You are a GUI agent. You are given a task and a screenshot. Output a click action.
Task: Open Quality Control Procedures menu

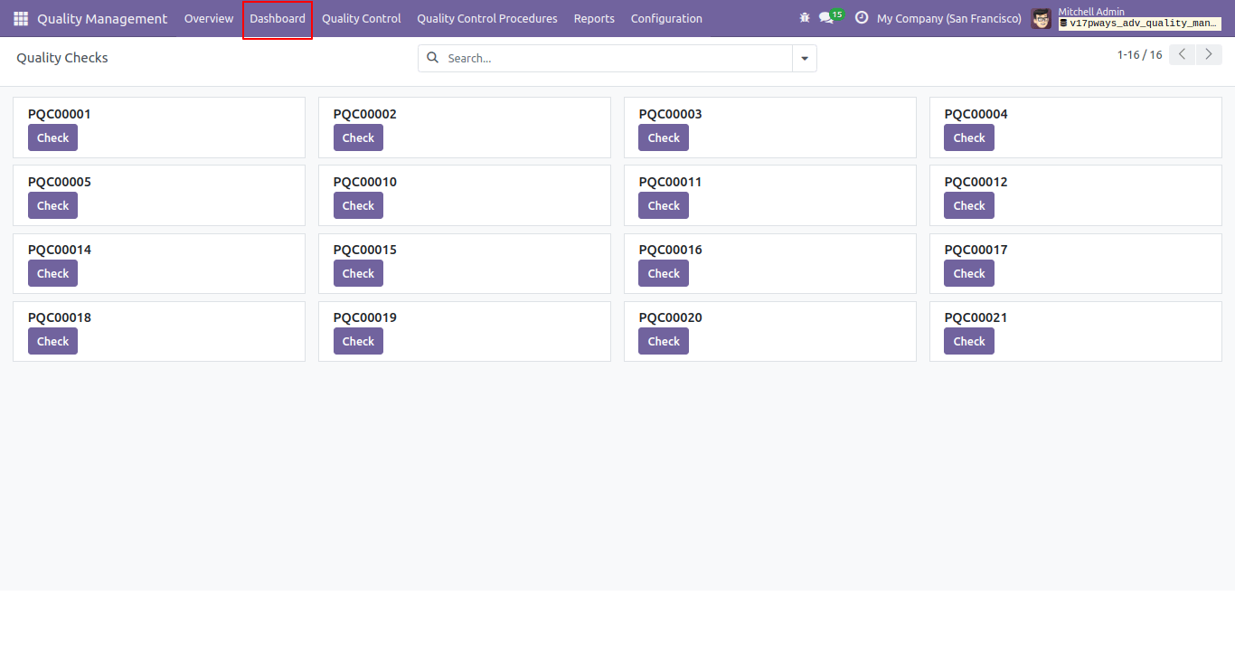click(487, 18)
